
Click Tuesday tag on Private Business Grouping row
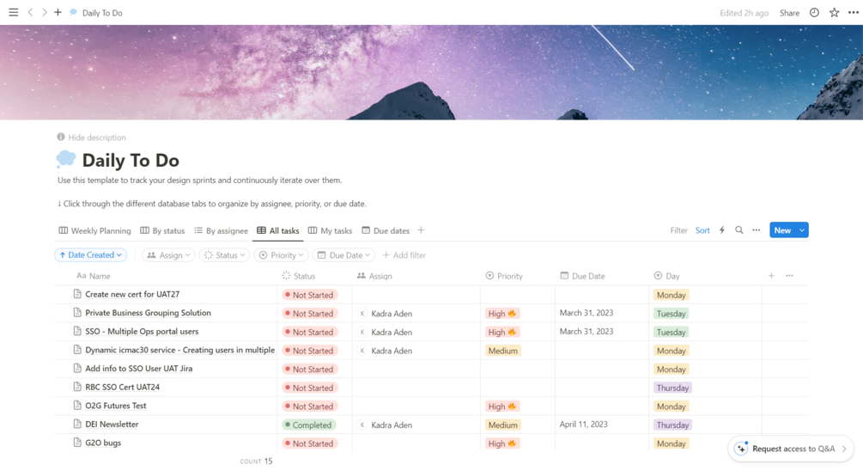click(x=671, y=314)
